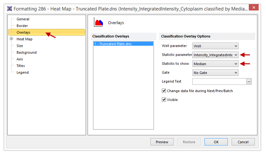The width and height of the screenshot is (266, 155).
Task: Go to the Titles category
Action: point(21,66)
